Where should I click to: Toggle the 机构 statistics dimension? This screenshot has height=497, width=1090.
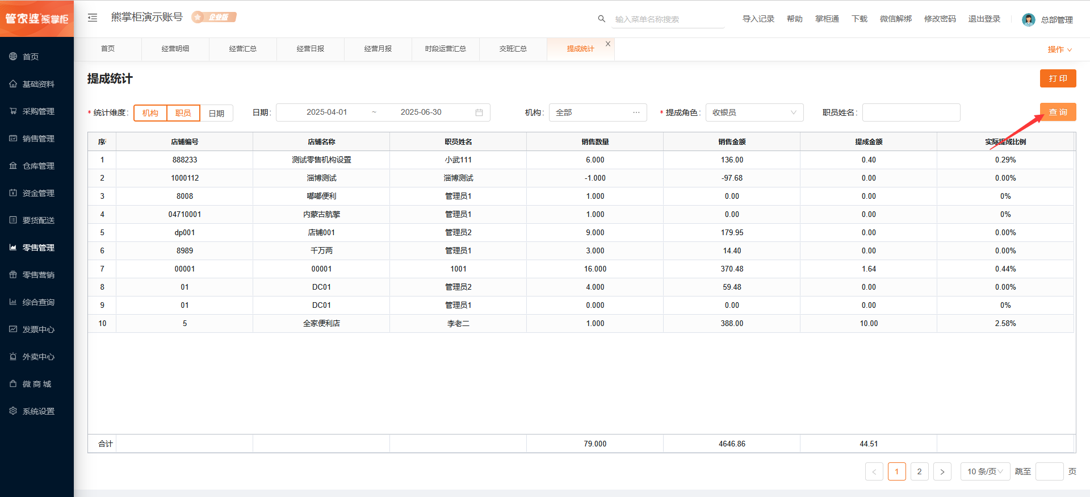click(x=150, y=113)
